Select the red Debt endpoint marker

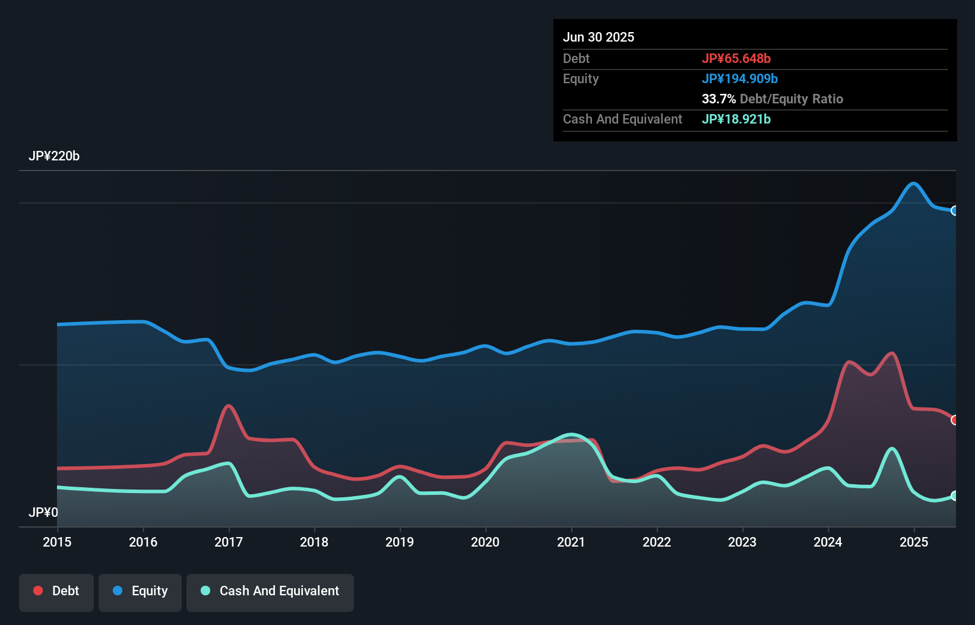[954, 420]
